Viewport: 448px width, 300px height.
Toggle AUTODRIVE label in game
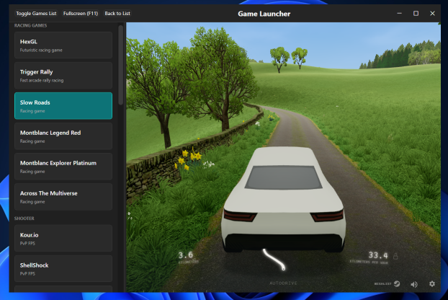[283, 283]
